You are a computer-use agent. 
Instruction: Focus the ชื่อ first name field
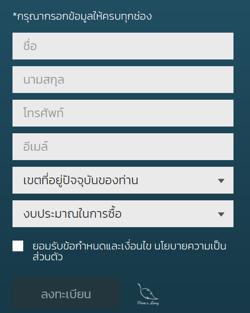123,46
